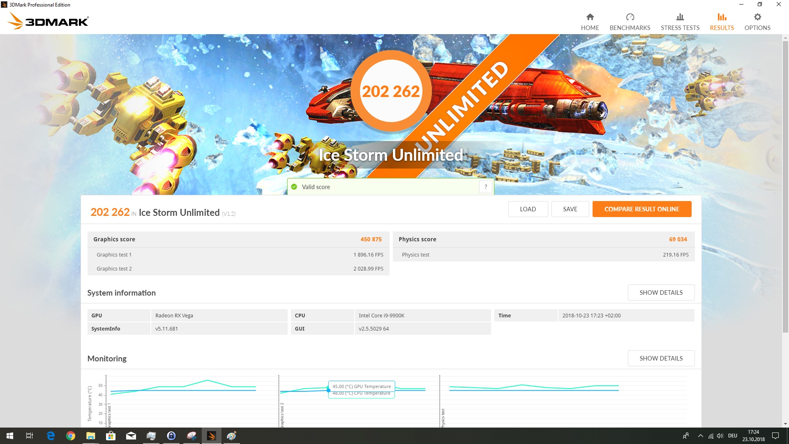Open the Mail app from the taskbar
The image size is (789, 444).
tap(131, 436)
